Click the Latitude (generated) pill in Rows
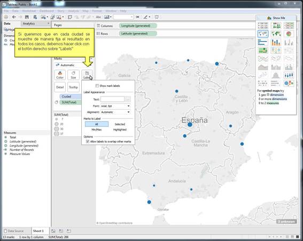This screenshot has height=241, width=303. pyautogui.click(x=138, y=34)
